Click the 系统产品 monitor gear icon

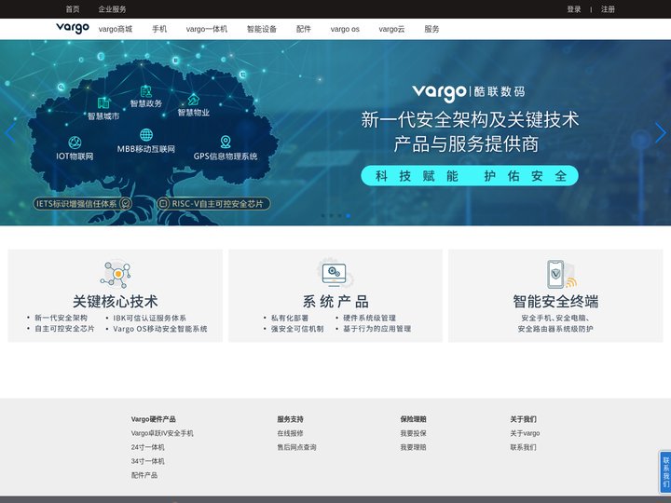(x=335, y=275)
